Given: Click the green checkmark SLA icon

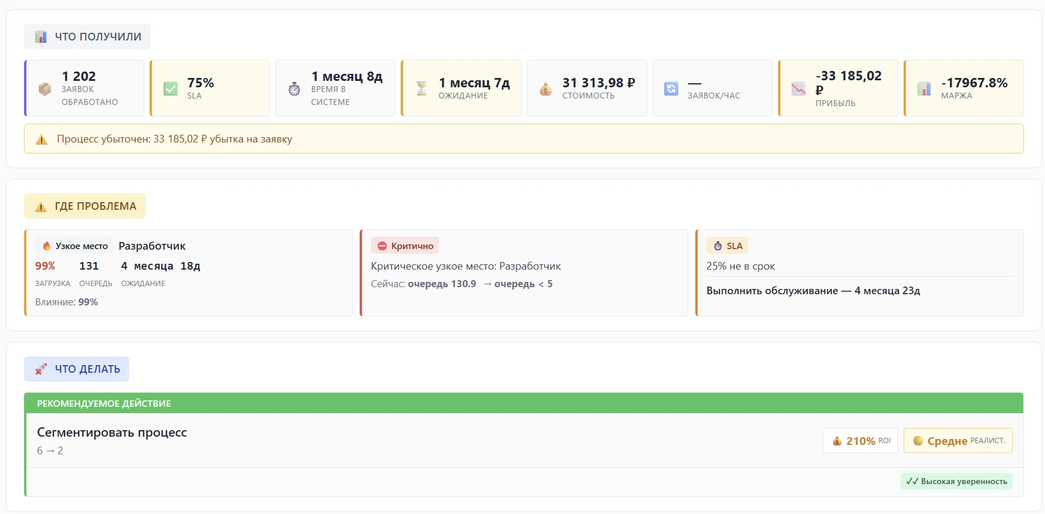Looking at the screenshot, I should [170, 88].
